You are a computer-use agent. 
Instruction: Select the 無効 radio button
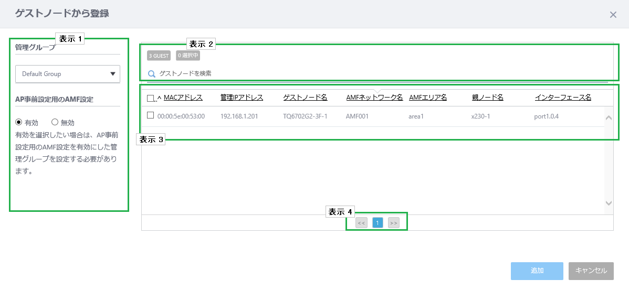[x=55, y=122]
